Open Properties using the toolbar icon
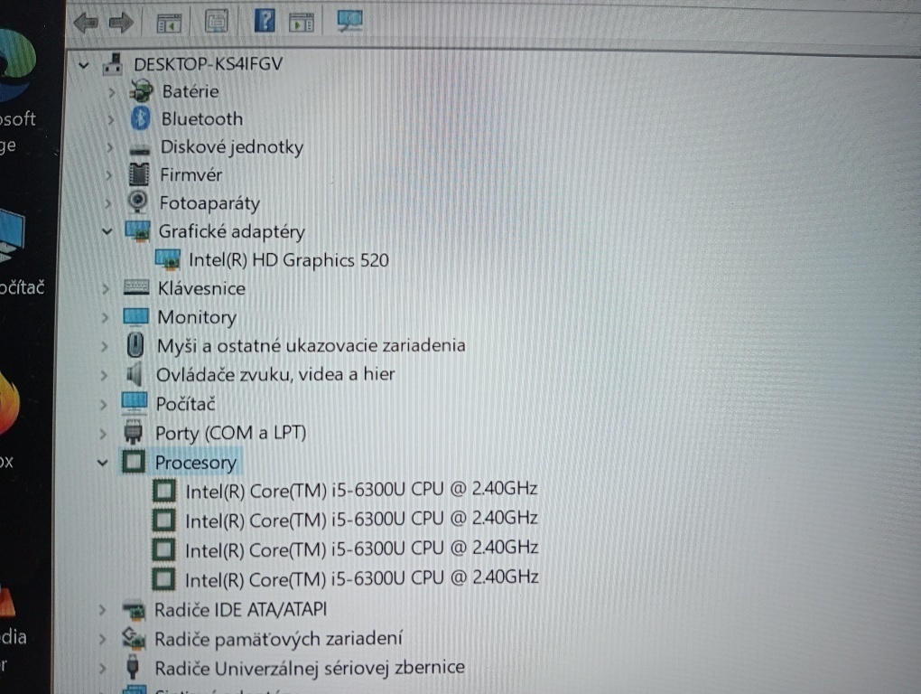Screen dimensions: 921x694 pyautogui.click(x=217, y=21)
